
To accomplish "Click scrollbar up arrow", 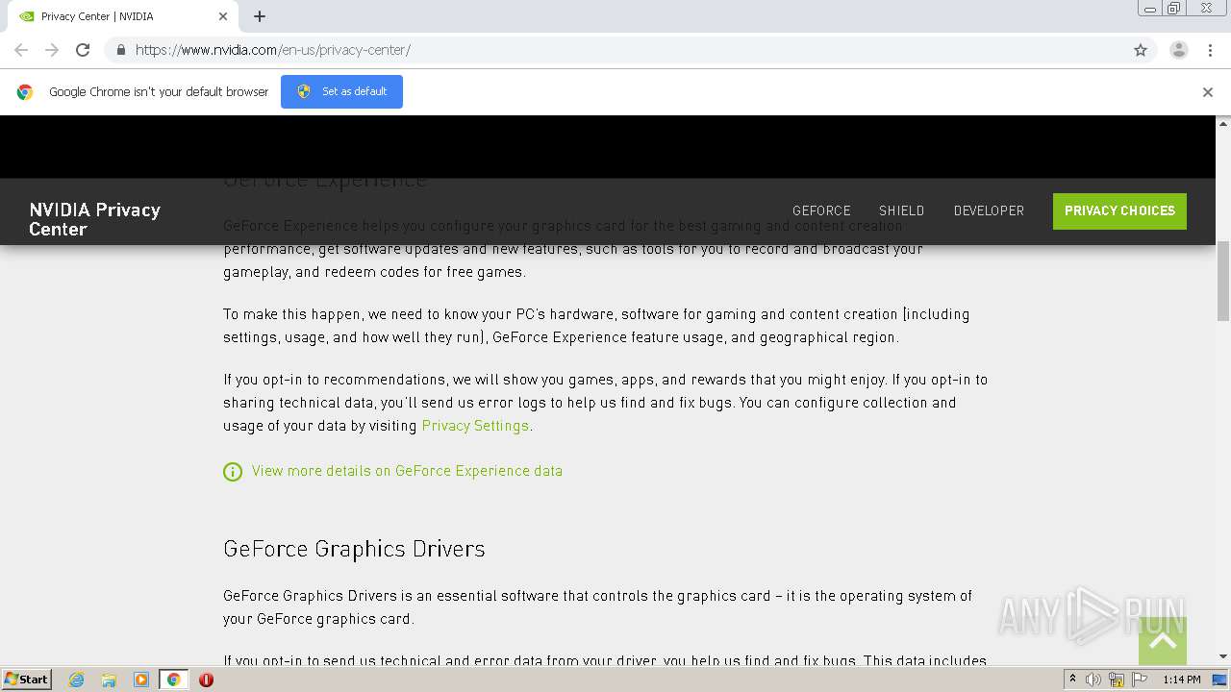I will 1223,123.
